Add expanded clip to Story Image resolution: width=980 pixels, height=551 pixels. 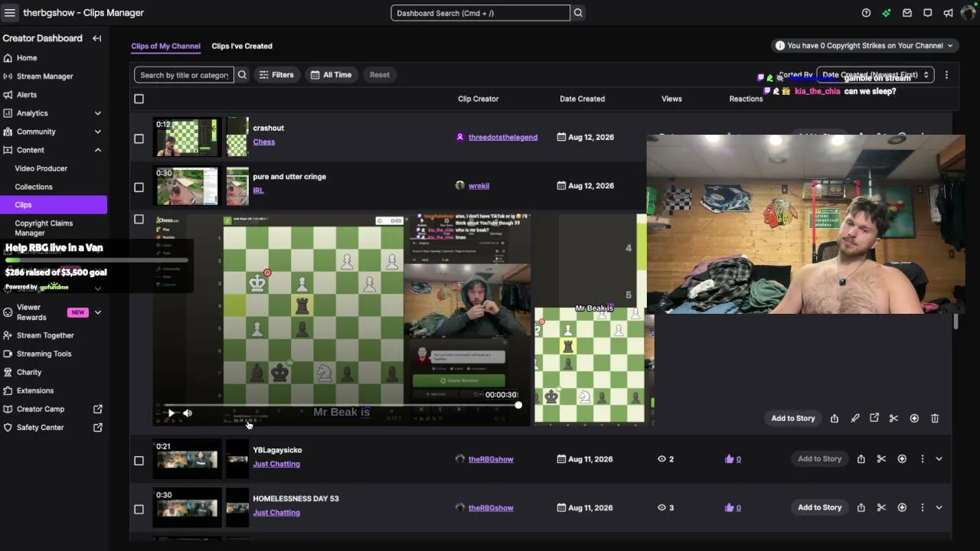tap(793, 419)
